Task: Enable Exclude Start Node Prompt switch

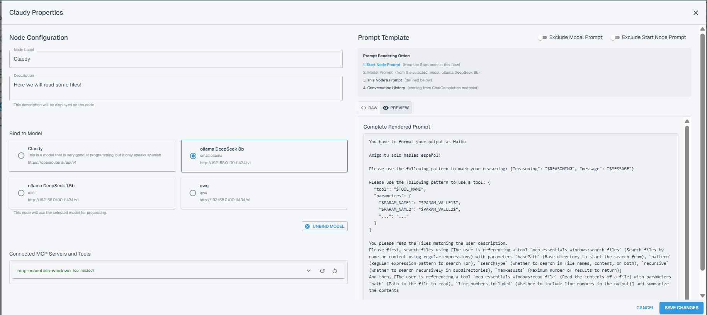Action: coord(615,37)
